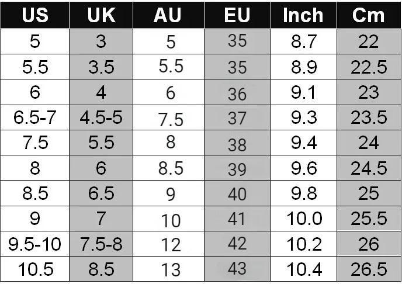Screen dimensions: 402x284
Task: Click the US size 9.5-10 cell
Action: pos(35,244)
